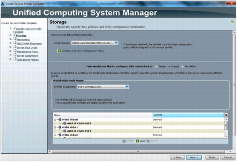Viewport: 237px width, 162px height.
Task: Click the Finish button
Action: click(x=212, y=157)
